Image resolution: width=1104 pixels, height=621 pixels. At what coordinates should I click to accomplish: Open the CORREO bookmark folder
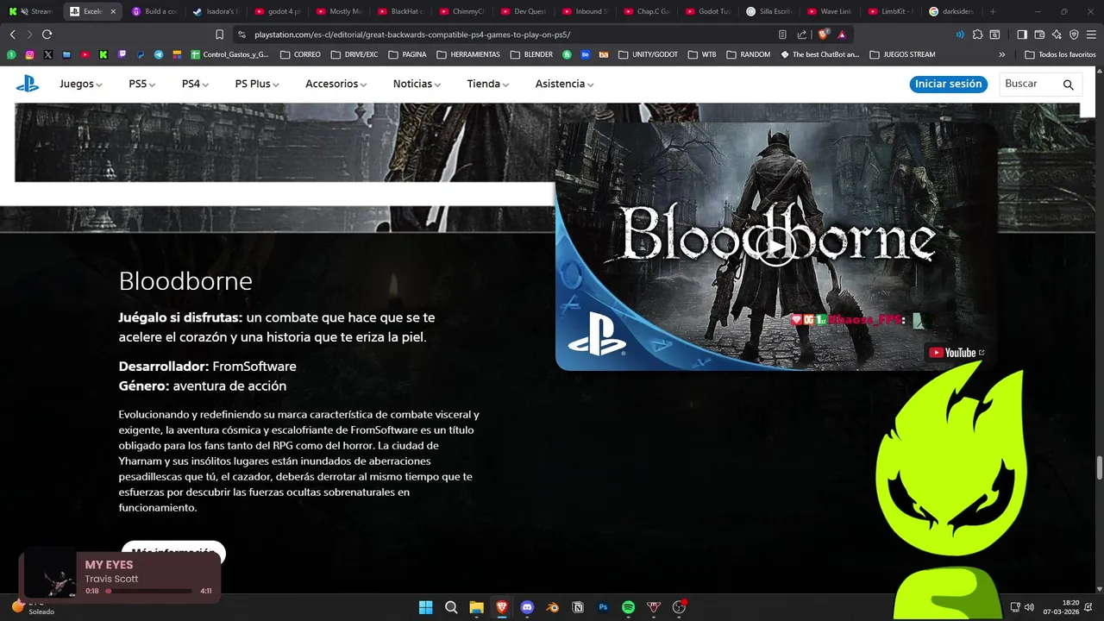tap(301, 54)
